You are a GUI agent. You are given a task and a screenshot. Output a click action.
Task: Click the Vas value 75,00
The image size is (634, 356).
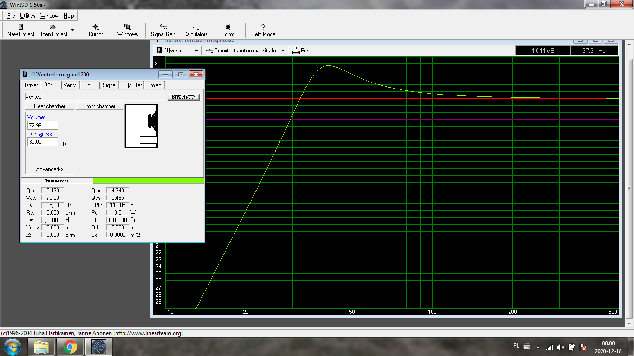(53, 198)
